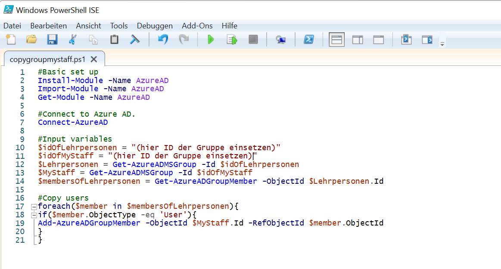Save the script using the disk icon

pos(52,40)
